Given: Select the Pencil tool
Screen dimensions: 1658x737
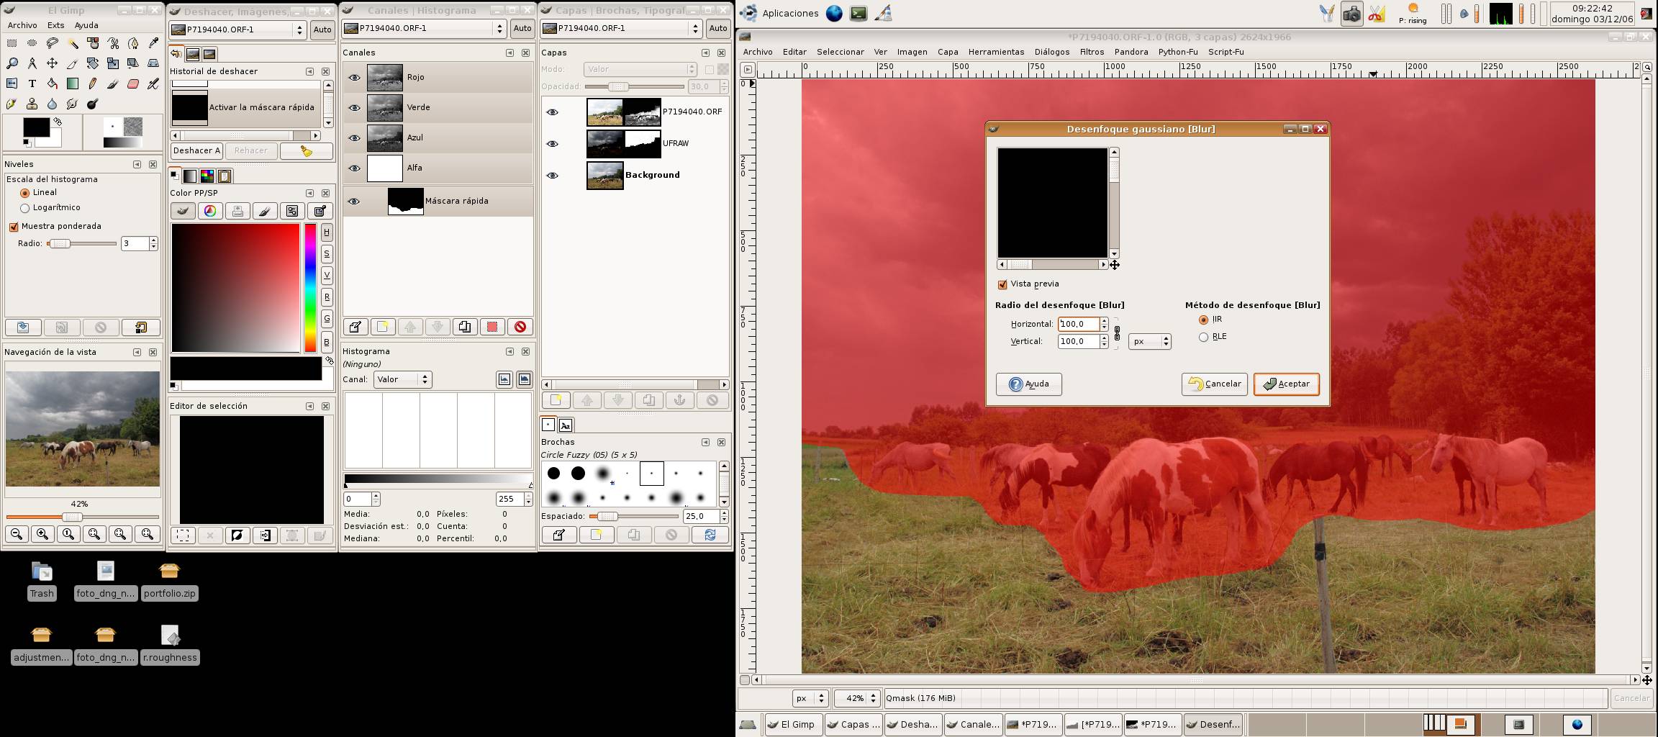Looking at the screenshot, I should click(x=93, y=83).
